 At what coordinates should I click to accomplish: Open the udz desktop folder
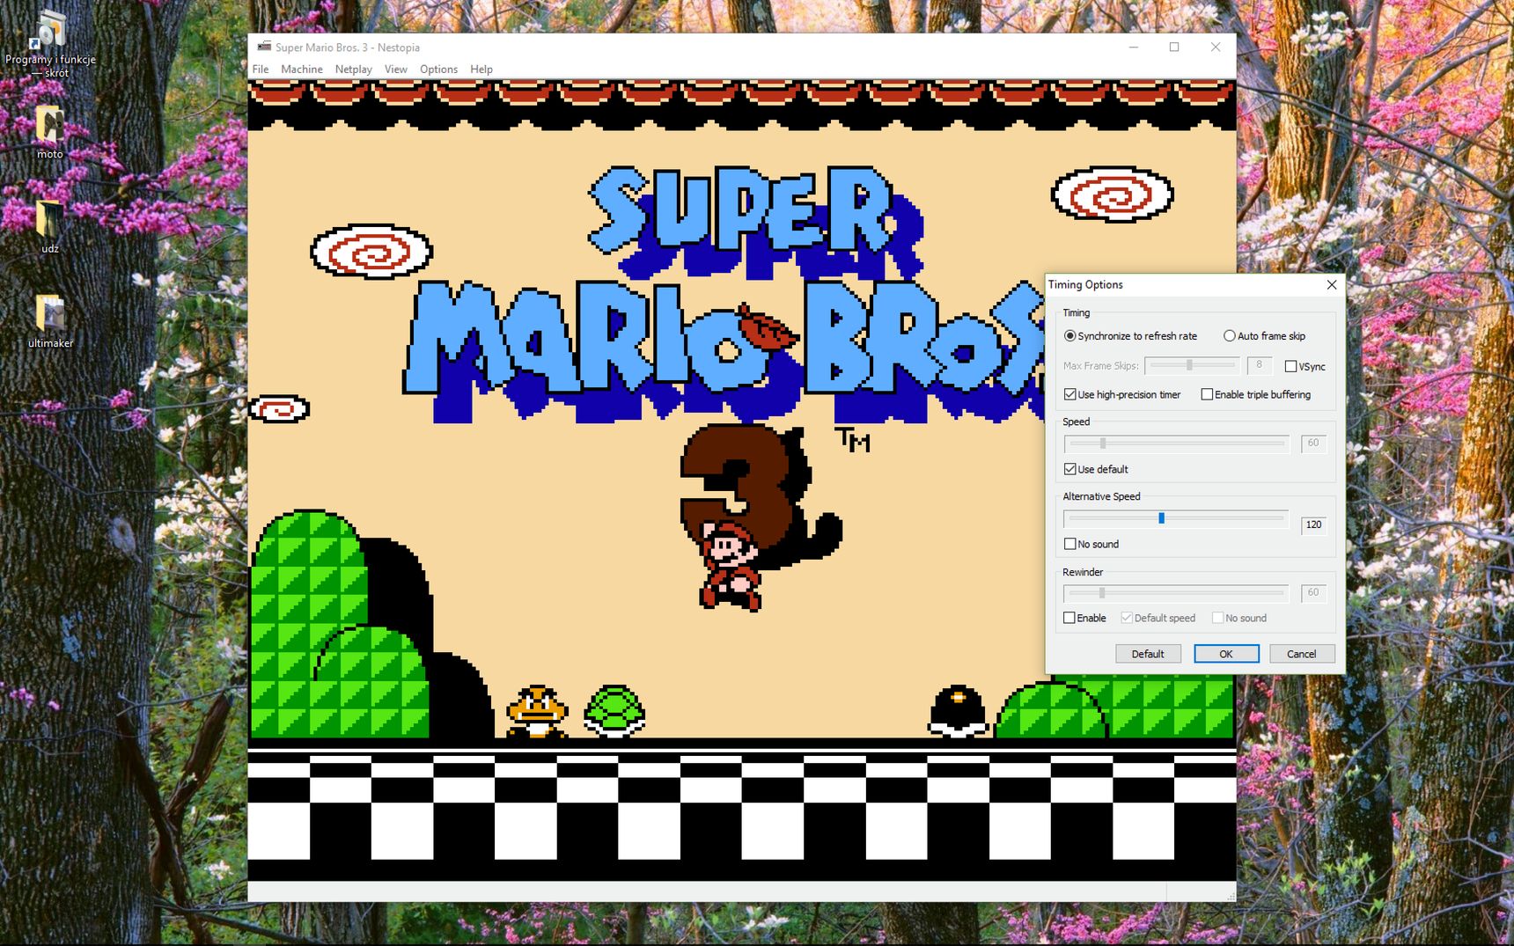(50, 227)
